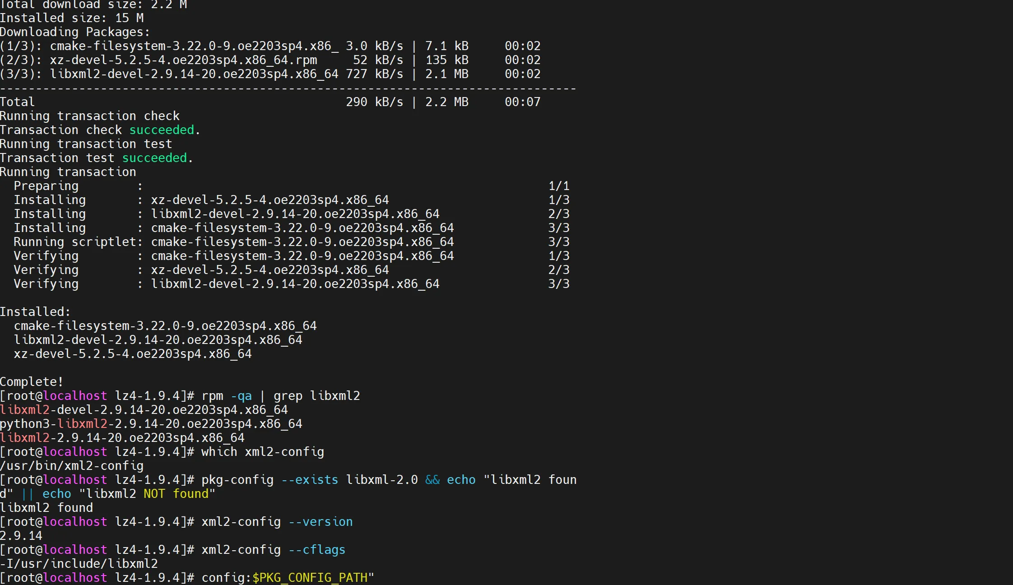Click the 'Complete!' message
This screenshot has height=585, width=1013.
(32, 382)
